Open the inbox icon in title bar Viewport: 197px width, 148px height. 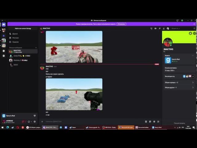pyautogui.click(x=178, y=20)
